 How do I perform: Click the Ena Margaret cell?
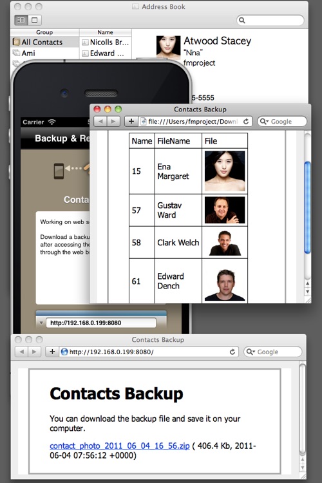(178, 171)
